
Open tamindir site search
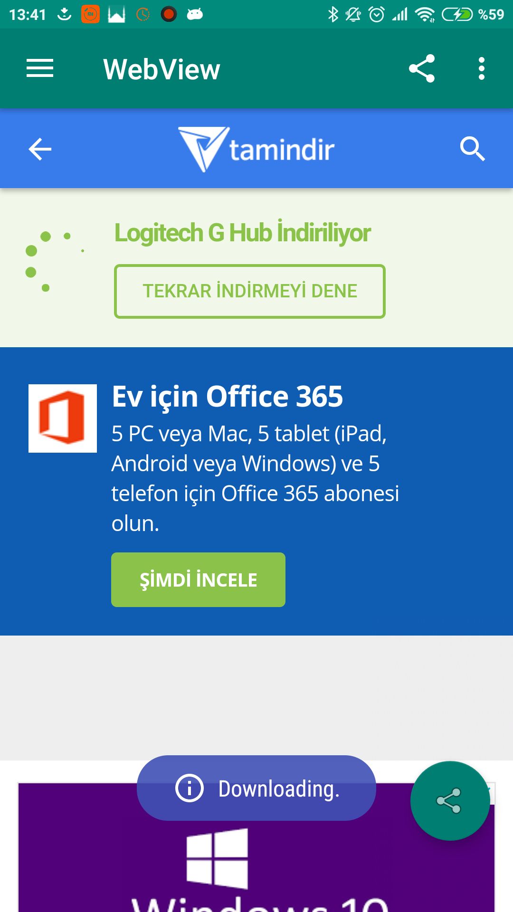tap(472, 150)
